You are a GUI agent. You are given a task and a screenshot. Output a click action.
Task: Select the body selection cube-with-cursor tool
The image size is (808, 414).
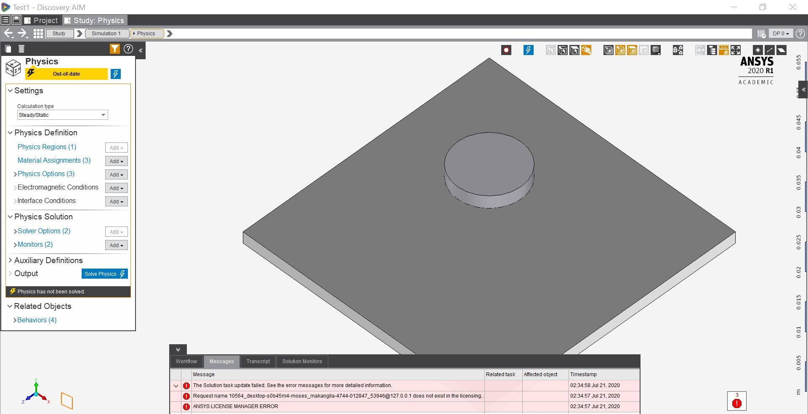pos(563,50)
